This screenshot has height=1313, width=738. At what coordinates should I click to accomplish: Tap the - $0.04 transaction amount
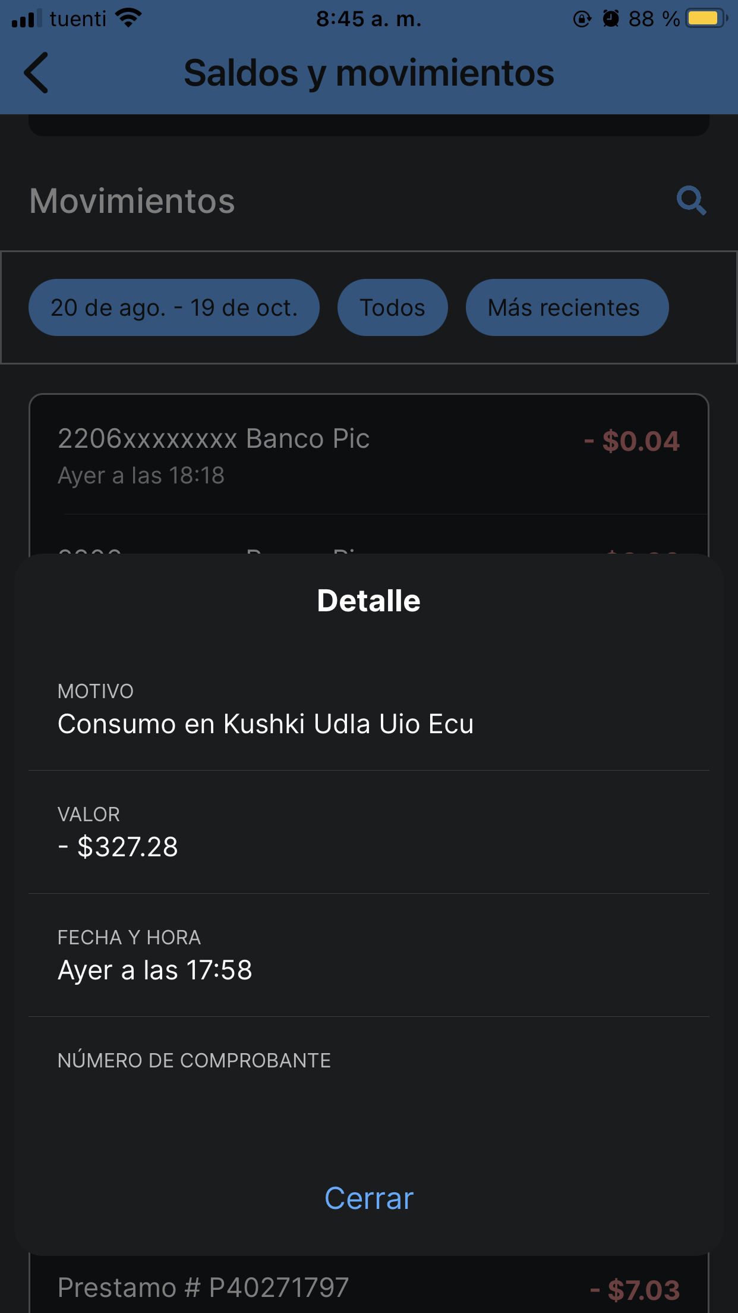tap(632, 441)
